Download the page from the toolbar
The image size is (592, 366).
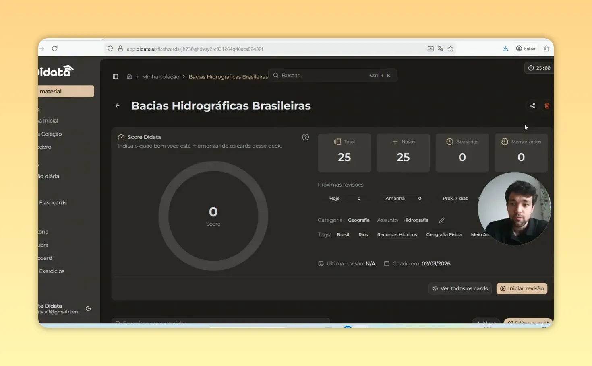tap(505, 48)
